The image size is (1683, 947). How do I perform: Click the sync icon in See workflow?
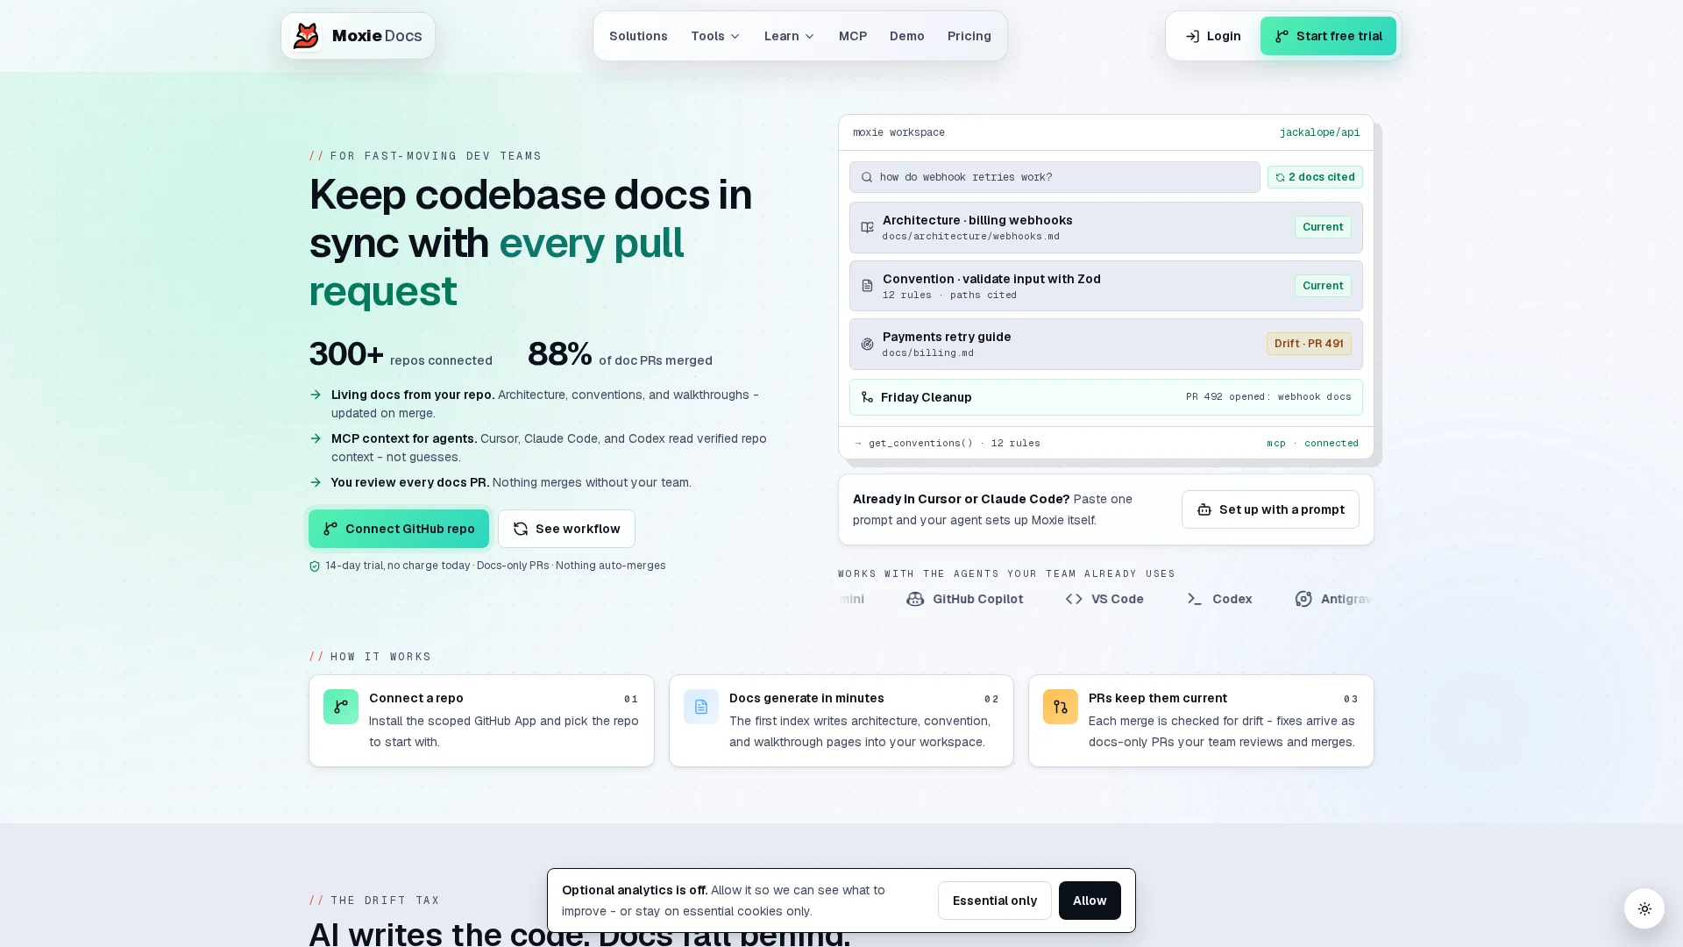pyautogui.click(x=521, y=529)
